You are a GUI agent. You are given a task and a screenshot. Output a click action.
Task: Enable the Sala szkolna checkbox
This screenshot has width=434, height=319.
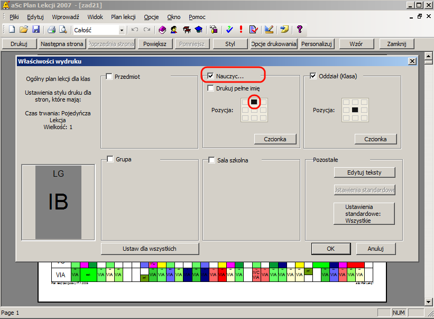coord(212,160)
